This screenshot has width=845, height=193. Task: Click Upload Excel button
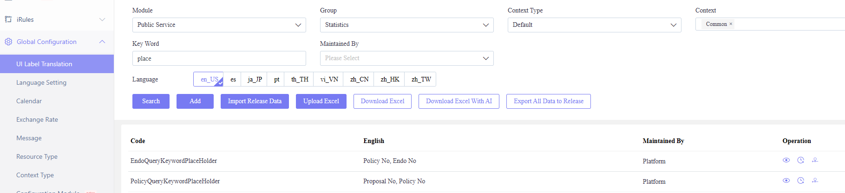point(321,101)
